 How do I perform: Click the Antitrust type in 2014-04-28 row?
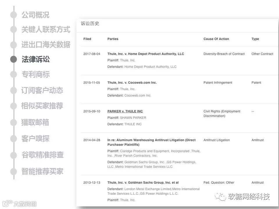tap(257, 140)
